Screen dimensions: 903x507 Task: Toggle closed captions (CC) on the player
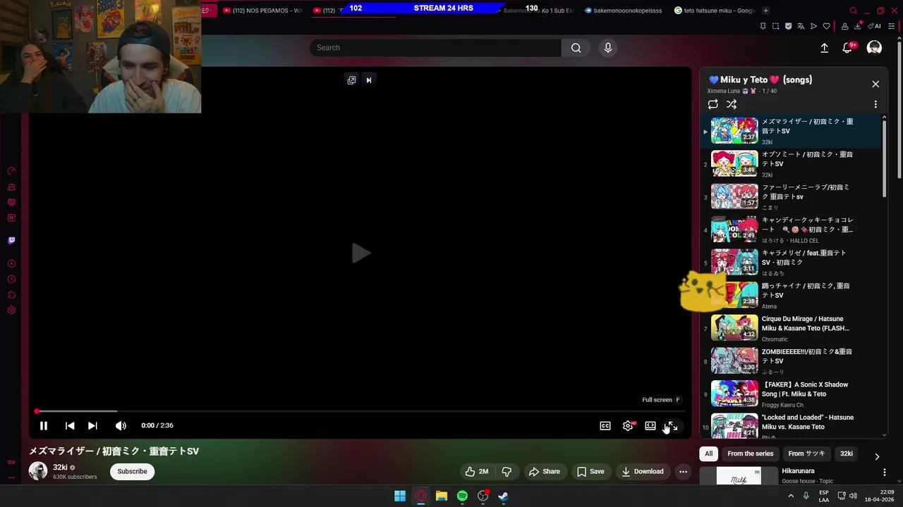click(605, 425)
